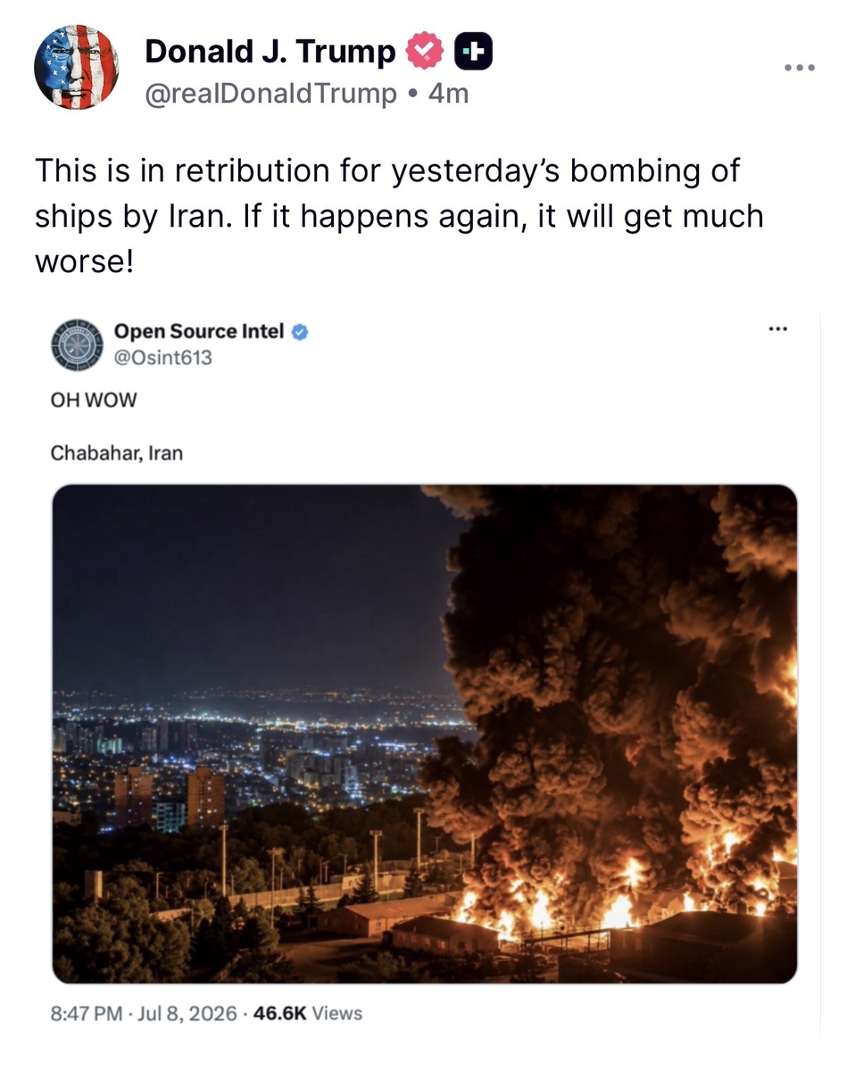Image resolution: width=855 pixels, height=1071 pixels.
Task: Click the plus badge beside the name
Action: pos(474,52)
